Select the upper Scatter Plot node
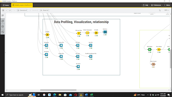The width and height of the screenshot is (172, 97). tap(61, 45)
